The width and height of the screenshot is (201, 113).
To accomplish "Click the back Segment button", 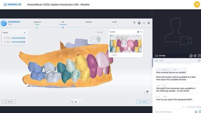I will pyautogui.click(x=9, y=102).
